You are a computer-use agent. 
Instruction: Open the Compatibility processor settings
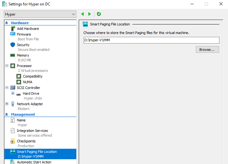coord(32,76)
